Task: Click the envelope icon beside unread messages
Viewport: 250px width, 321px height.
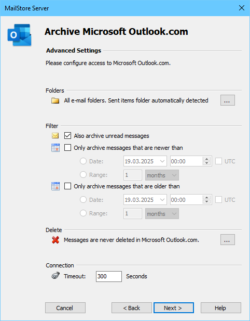Action: coord(55,135)
